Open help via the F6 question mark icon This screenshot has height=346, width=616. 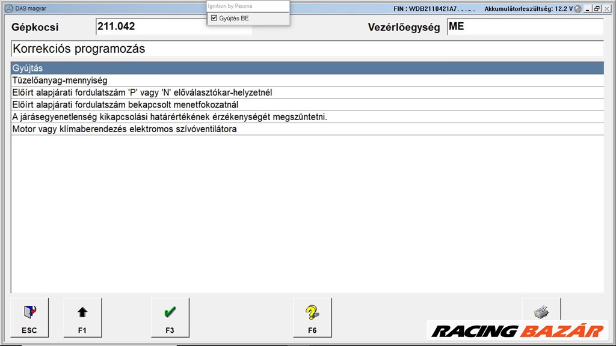(x=312, y=312)
